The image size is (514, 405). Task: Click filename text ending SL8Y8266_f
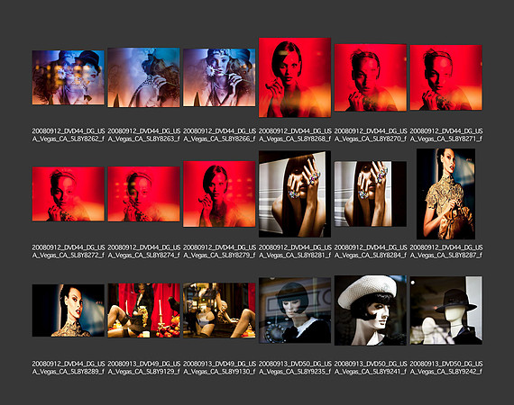point(219,135)
